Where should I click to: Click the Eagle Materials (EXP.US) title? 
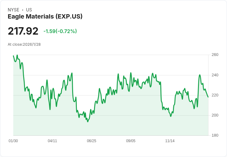click(45, 17)
